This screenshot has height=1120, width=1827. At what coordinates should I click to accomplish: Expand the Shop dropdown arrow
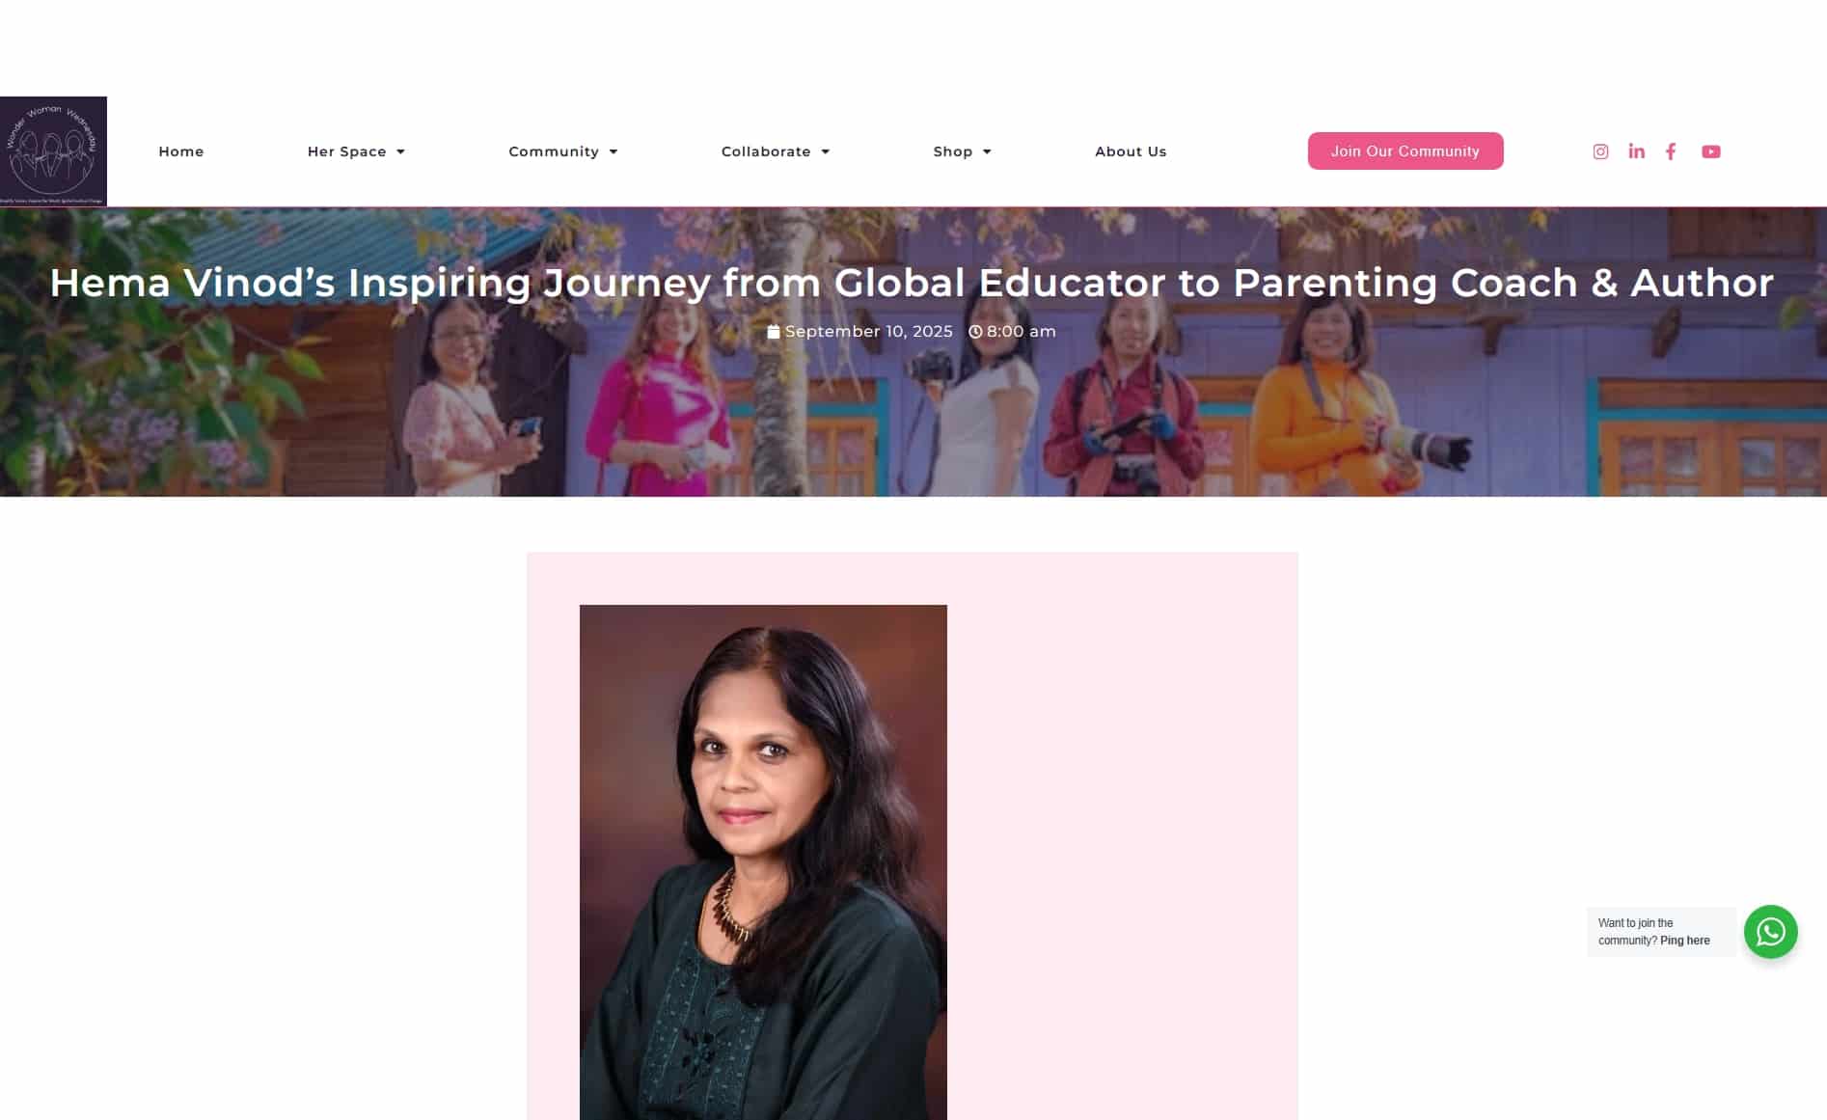click(x=987, y=151)
